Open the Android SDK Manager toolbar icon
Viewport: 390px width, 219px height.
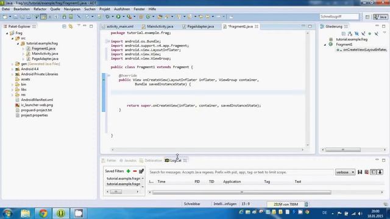click(x=65, y=16)
